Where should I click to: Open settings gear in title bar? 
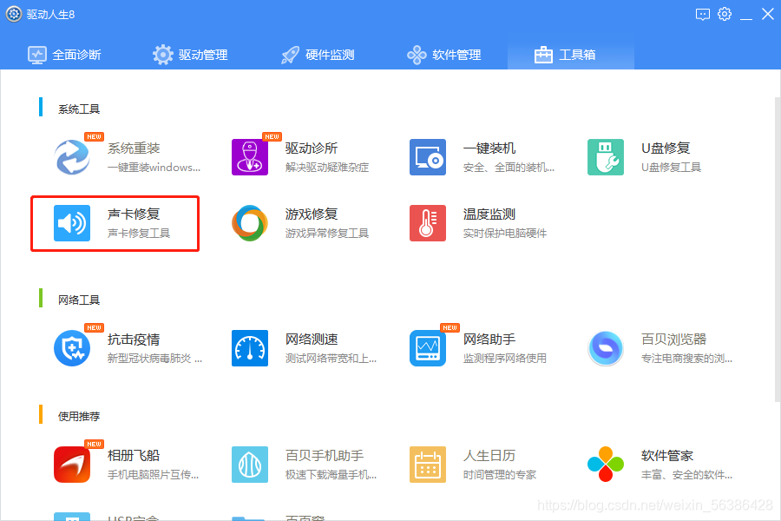pos(725,14)
